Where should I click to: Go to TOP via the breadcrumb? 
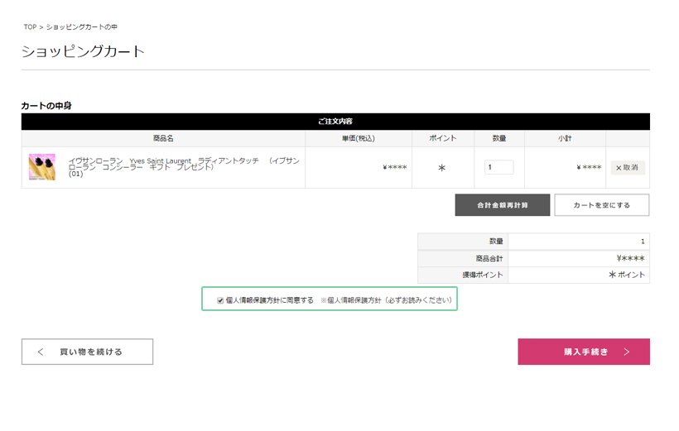click(30, 27)
